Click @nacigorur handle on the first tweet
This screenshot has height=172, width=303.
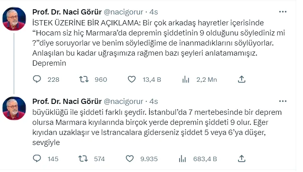125,11
